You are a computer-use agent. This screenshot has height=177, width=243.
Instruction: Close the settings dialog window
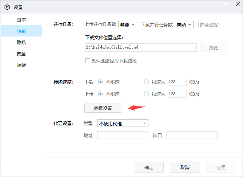click(x=237, y=5)
